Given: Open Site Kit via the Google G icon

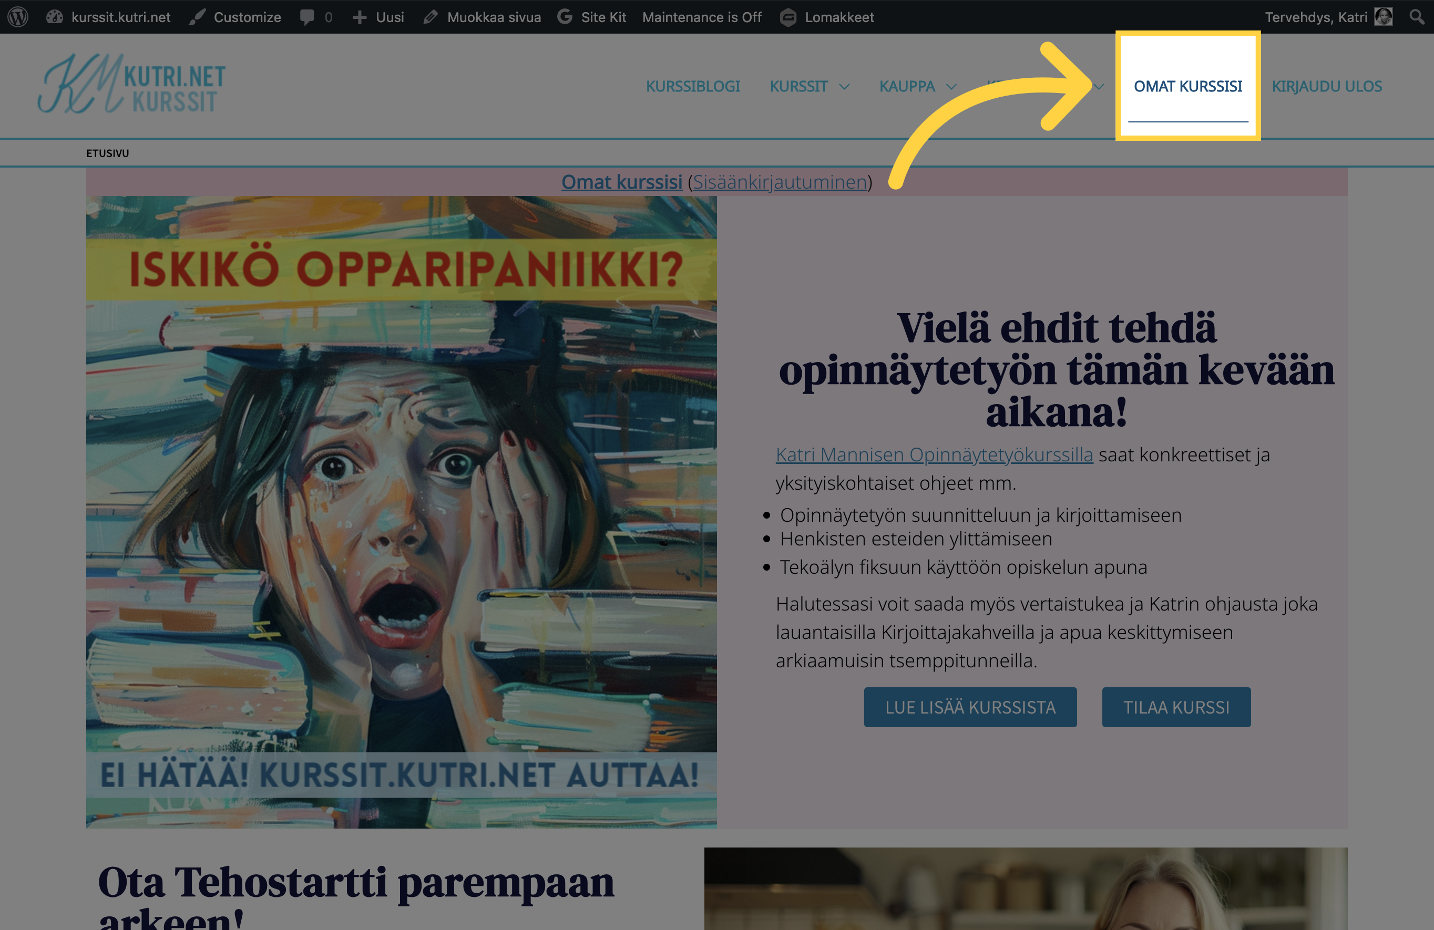Looking at the screenshot, I should (565, 17).
